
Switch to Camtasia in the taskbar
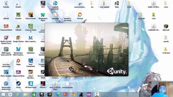point(97,95)
